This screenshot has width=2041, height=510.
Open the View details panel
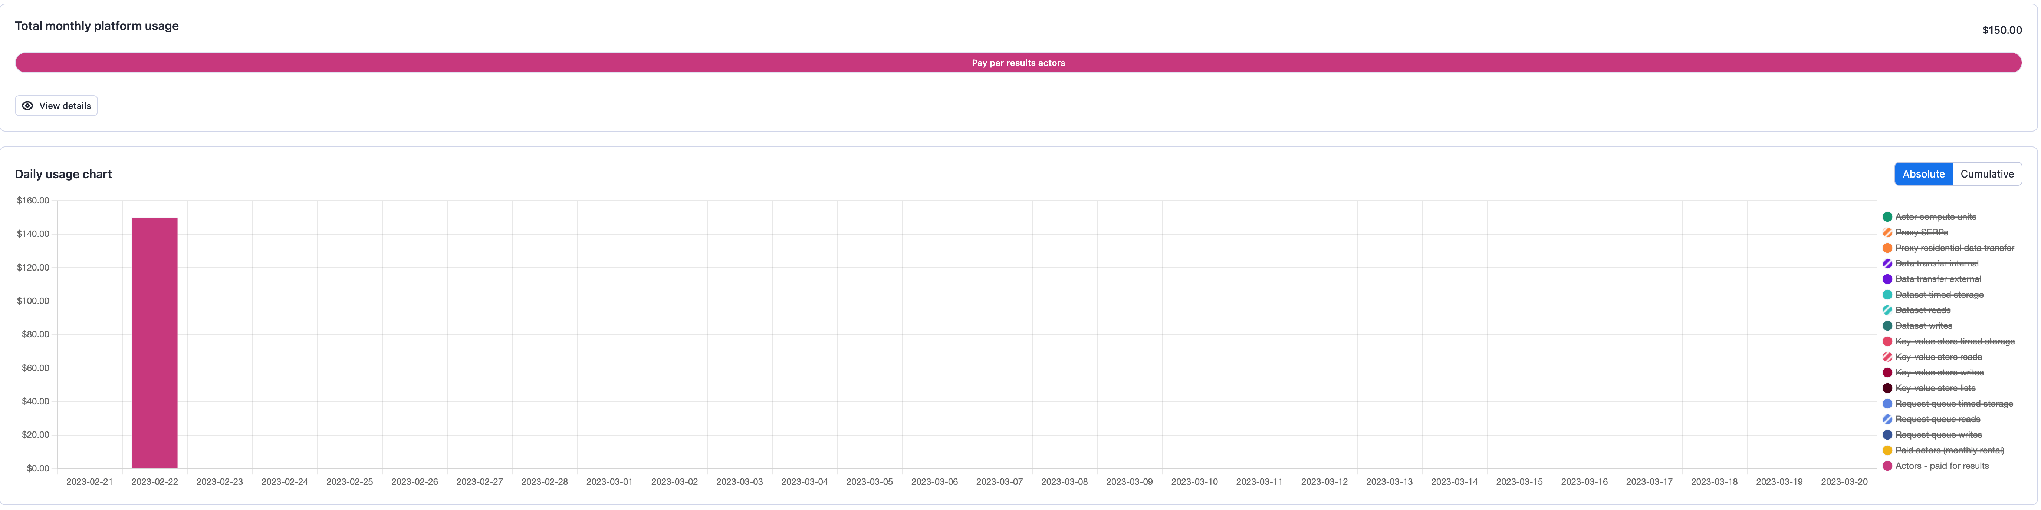(x=56, y=105)
